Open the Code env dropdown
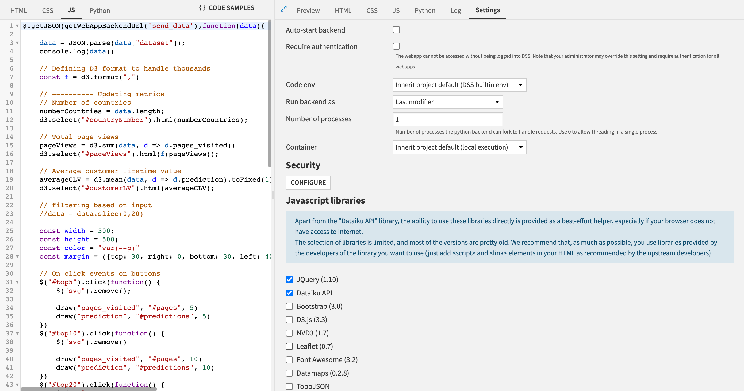744x391 pixels. (459, 85)
